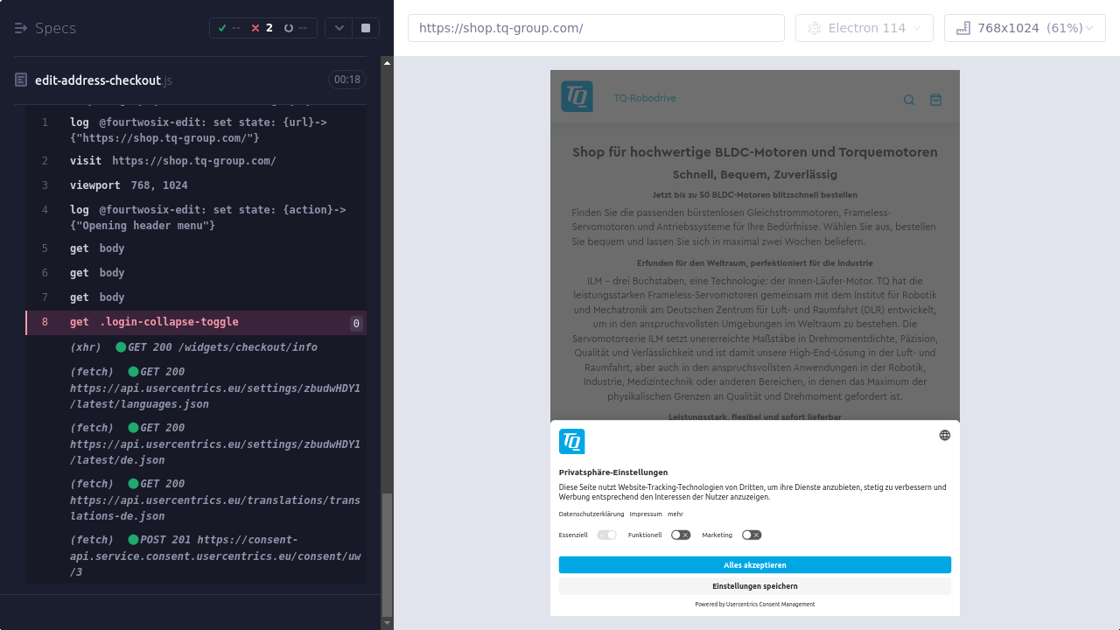Expand the chevron options next to stop button
Screen dimensions: 1120x630
point(339,28)
